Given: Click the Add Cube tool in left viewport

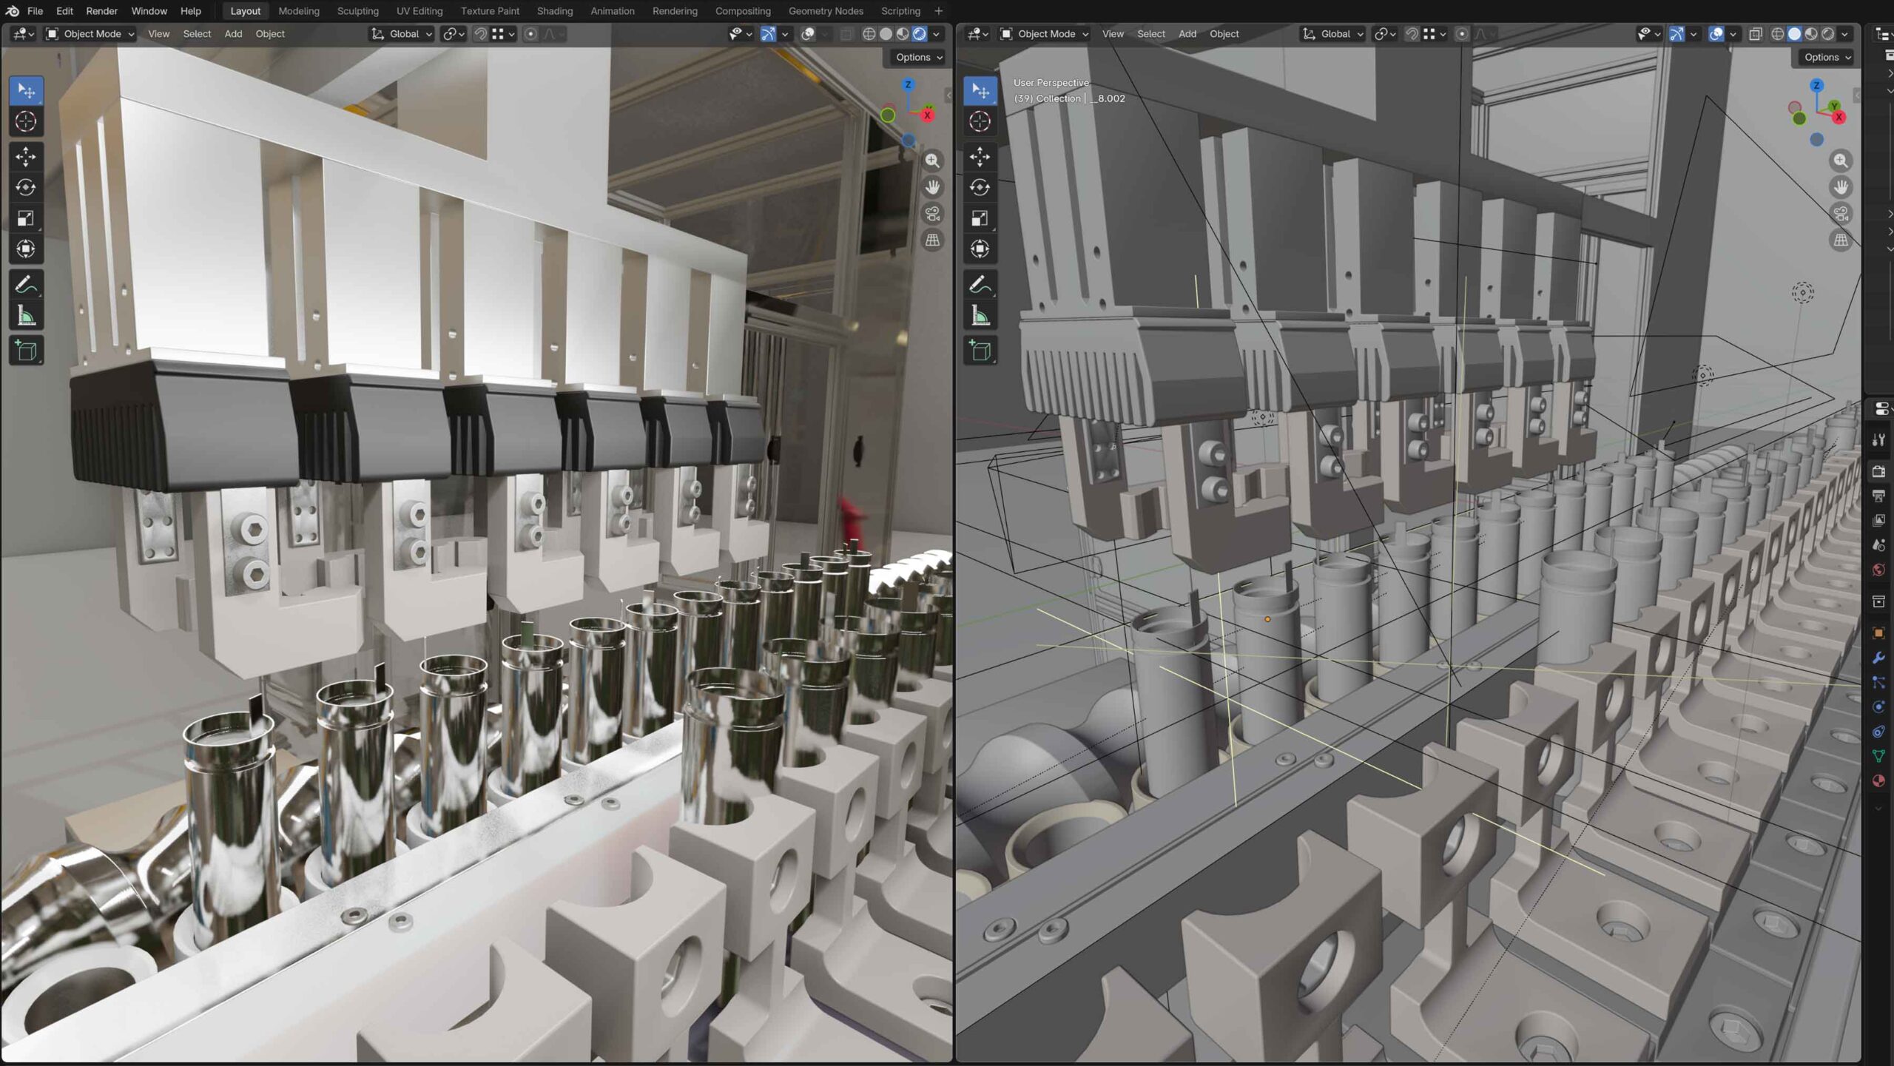Looking at the screenshot, I should pyautogui.click(x=26, y=351).
